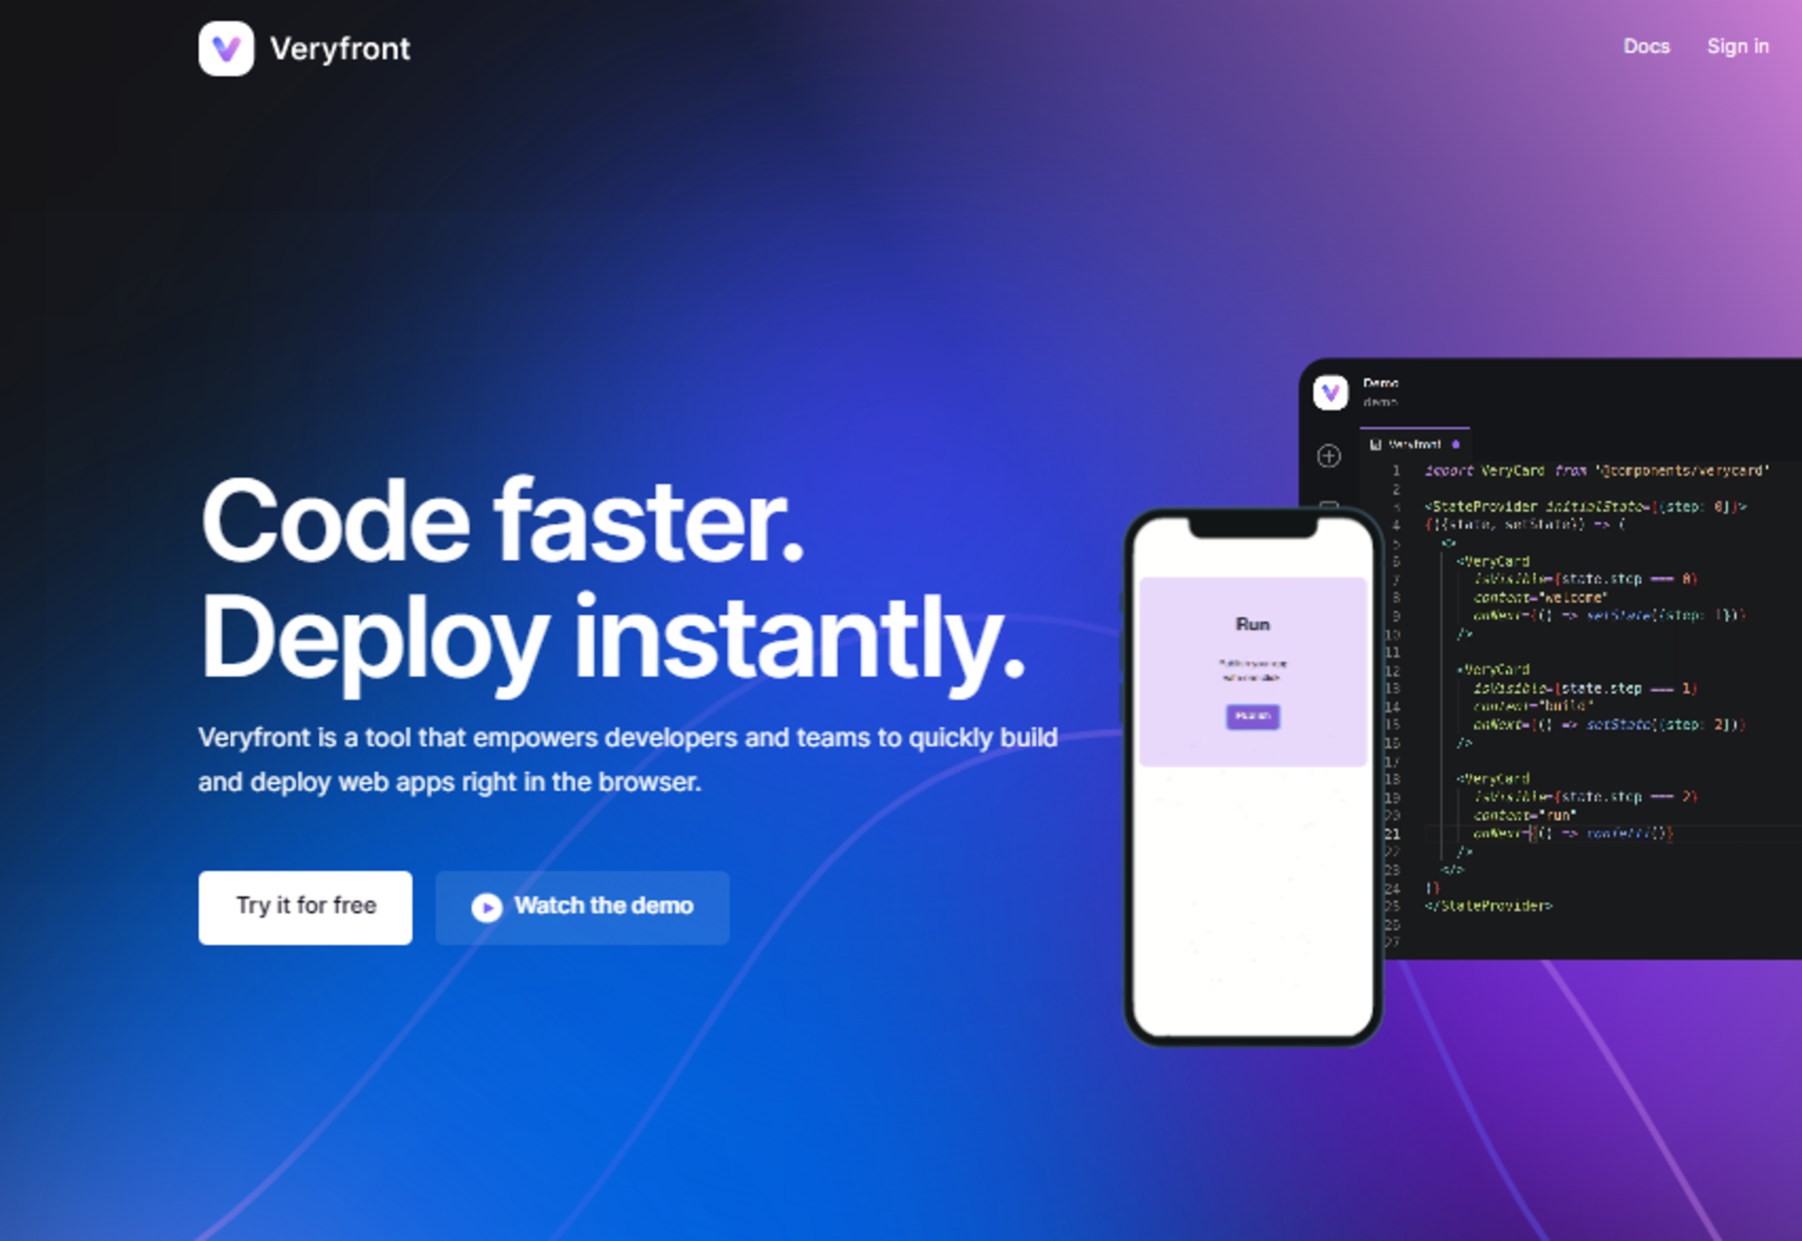Click the content="welcome" code line
1802x1241 pixels.
pyautogui.click(x=1540, y=598)
